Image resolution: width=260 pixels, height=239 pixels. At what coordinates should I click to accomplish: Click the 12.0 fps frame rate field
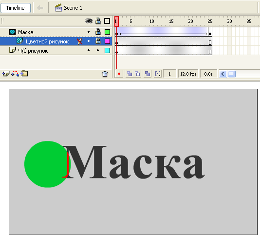[188, 74]
